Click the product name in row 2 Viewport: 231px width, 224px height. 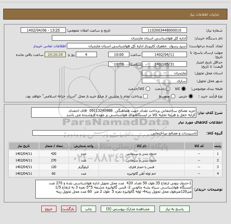(141, 160)
